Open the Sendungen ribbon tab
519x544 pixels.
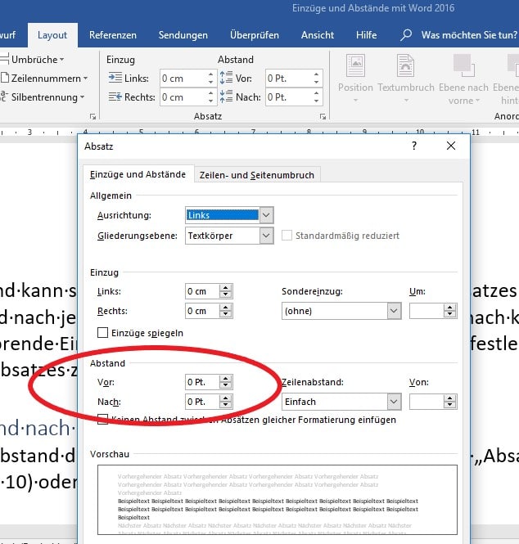click(x=183, y=35)
